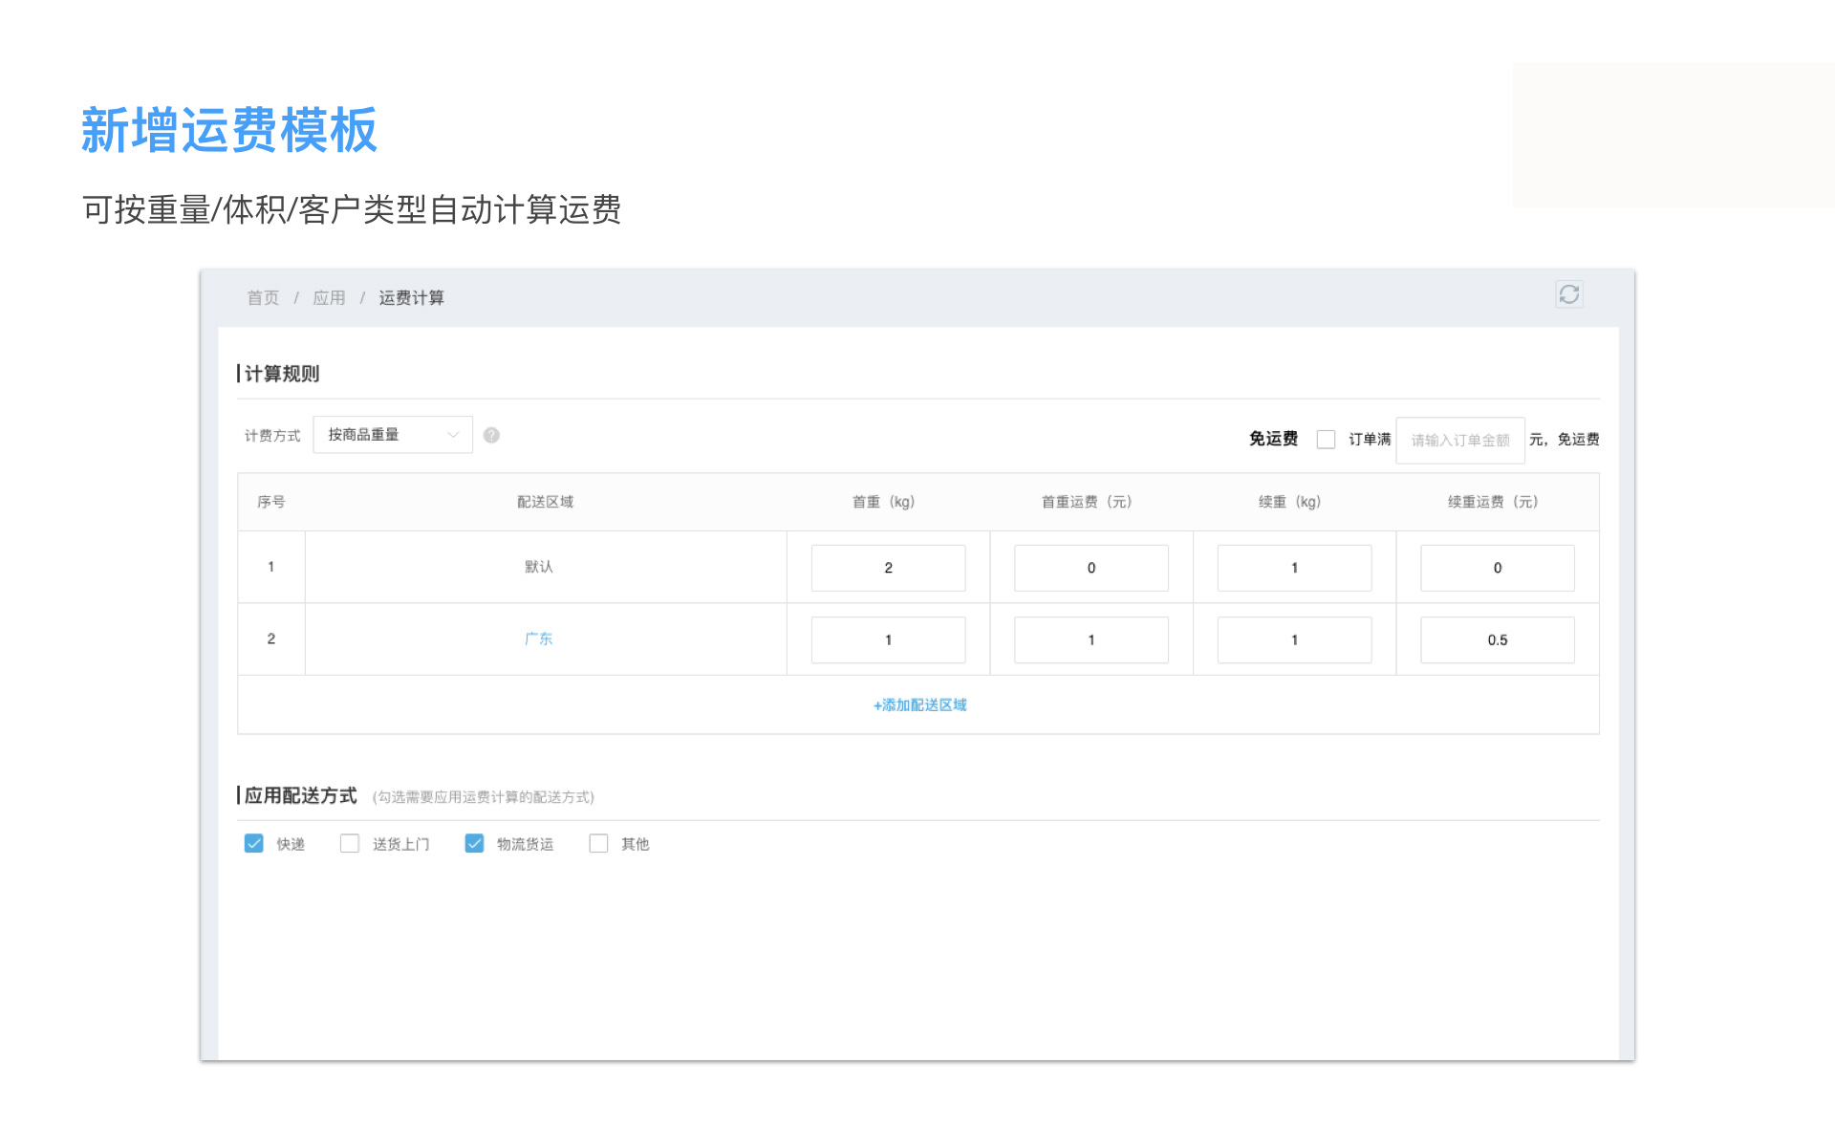The height and width of the screenshot is (1147, 1835).
Task: Click the 运费计算 breadcrumb item
Action: pos(411,298)
